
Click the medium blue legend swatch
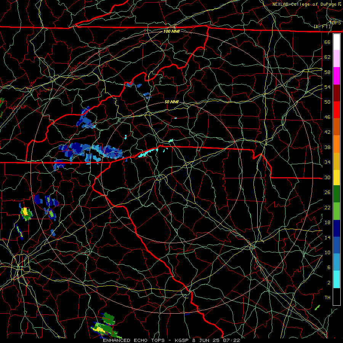point(337,245)
